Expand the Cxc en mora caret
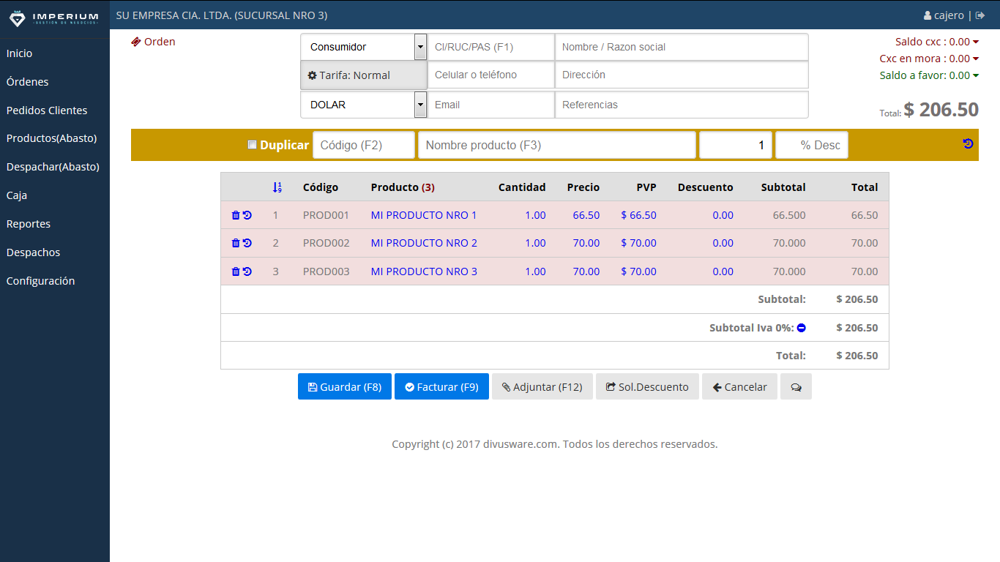Image resolution: width=1000 pixels, height=562 pixels. (976, 59)
